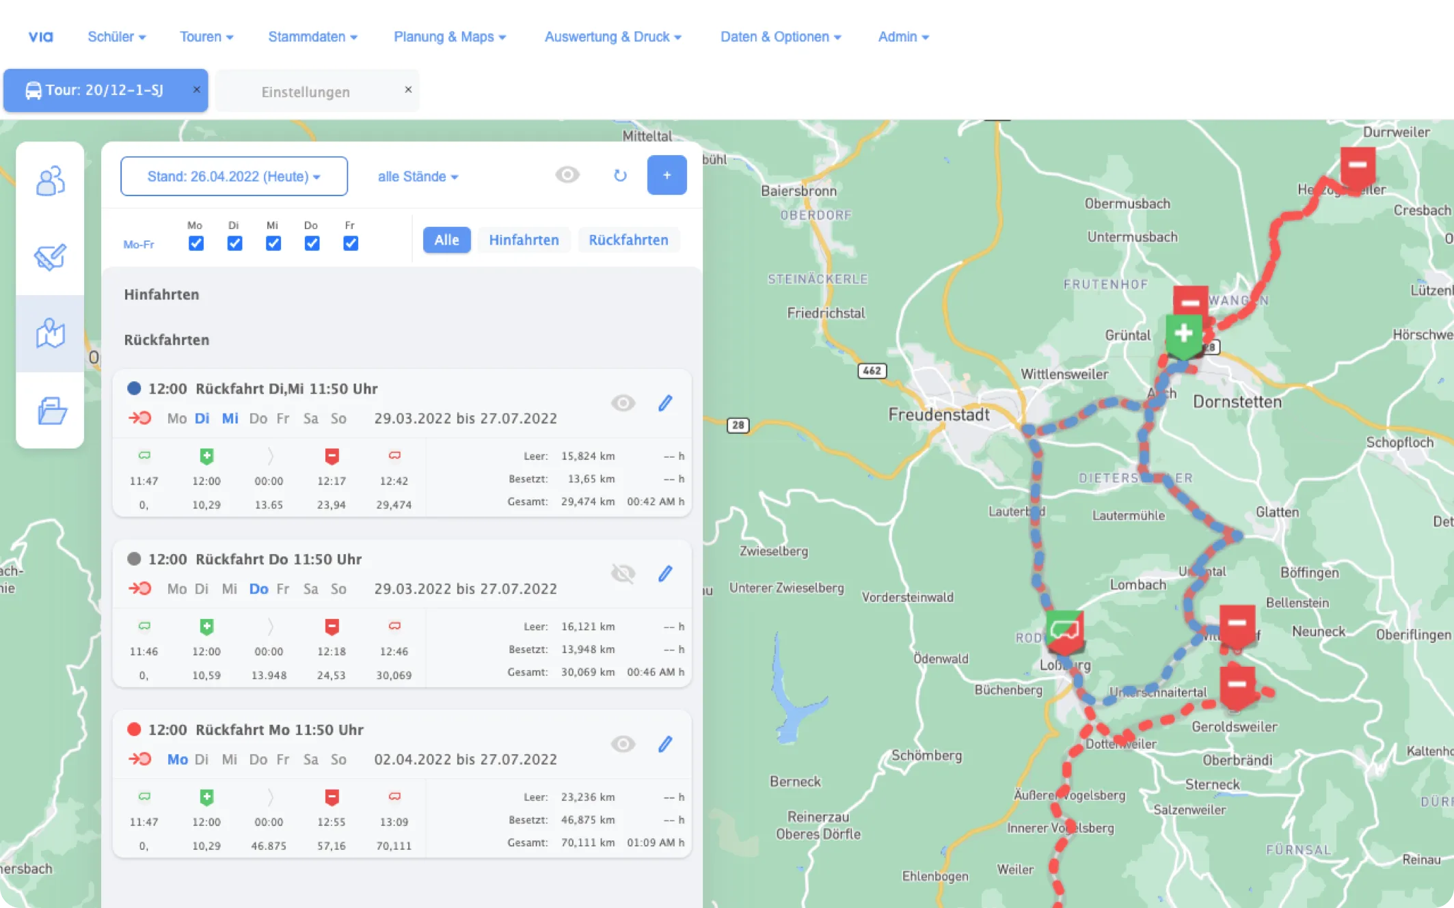Filter by Hinfahrten button

(x=524, y=240)
